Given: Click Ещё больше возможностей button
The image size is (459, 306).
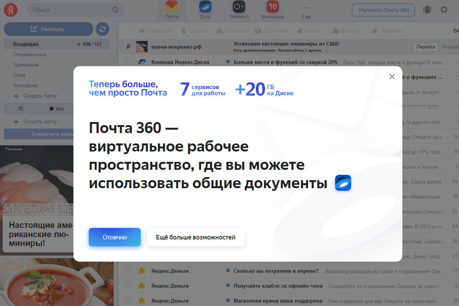Looking at the screenshot, I should (x=195, y=237).
